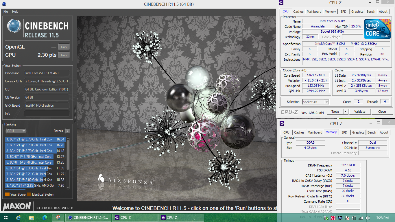Run the OpenGL benchmark

coord(64,47)
